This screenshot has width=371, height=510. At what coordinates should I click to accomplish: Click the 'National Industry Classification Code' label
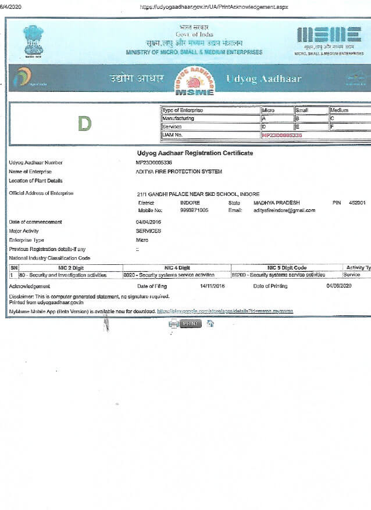49,258
